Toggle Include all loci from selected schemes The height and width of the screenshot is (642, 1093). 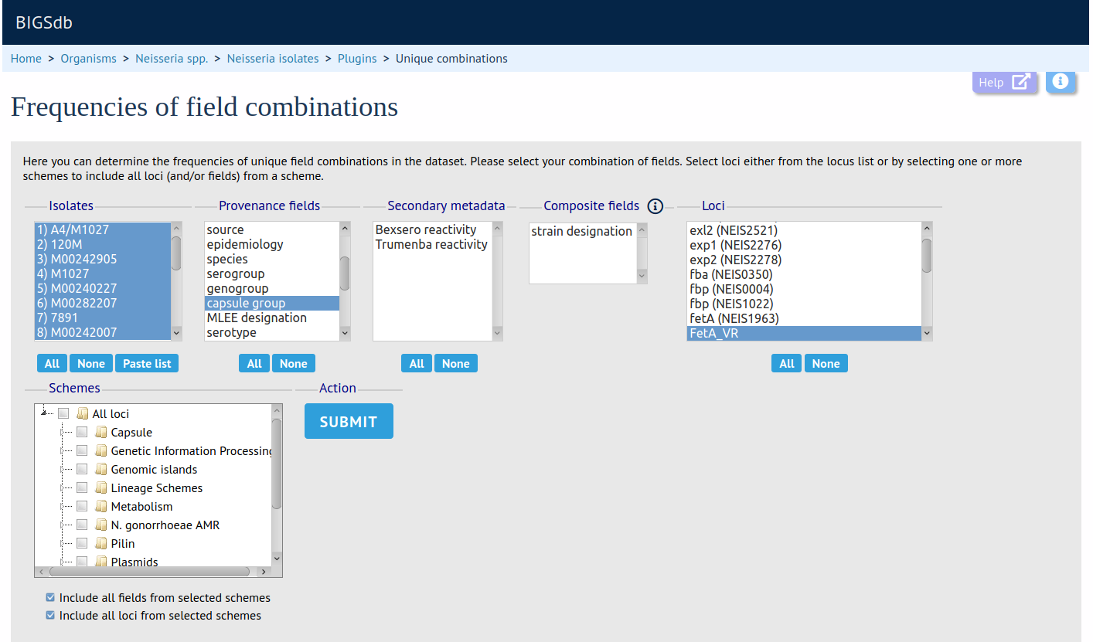tap(51, 616)
